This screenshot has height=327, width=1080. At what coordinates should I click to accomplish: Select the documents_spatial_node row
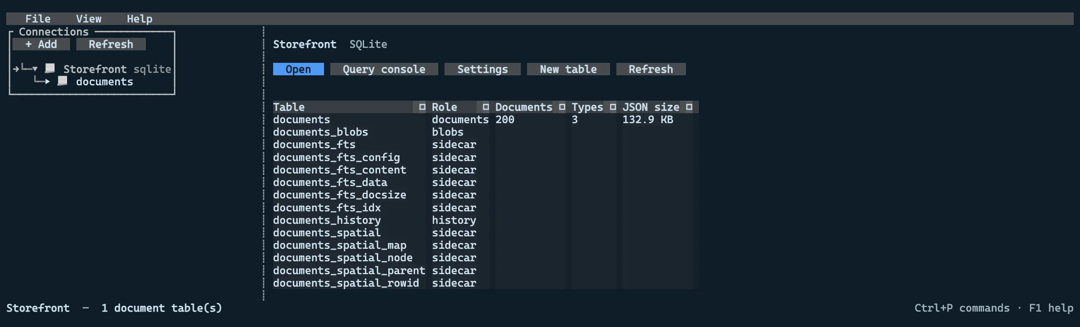[485, 258]
